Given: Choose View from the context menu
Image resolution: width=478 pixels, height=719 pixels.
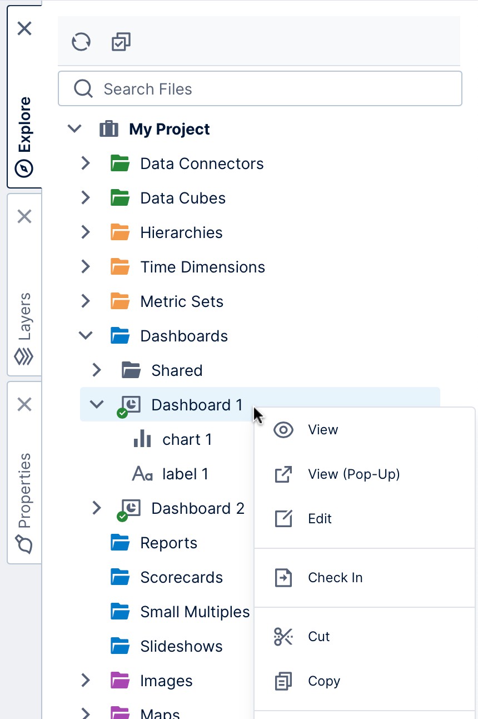Looking at the screenshot, I should point(323,430).
